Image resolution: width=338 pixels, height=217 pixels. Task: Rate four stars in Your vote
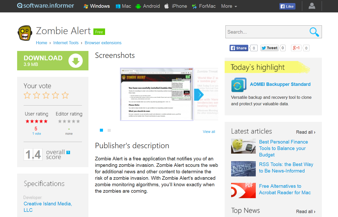coord(56,95)
